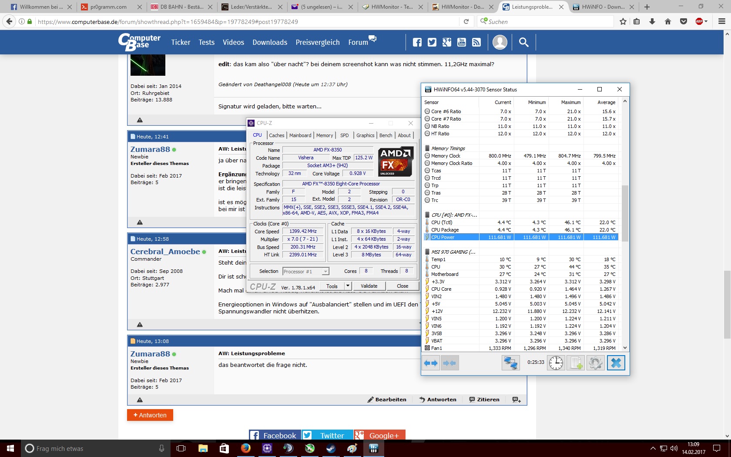This screenshot has height=457, width=731.
Task: Open the SPD tab in CPU-Z
Action: tap(345, 135)
